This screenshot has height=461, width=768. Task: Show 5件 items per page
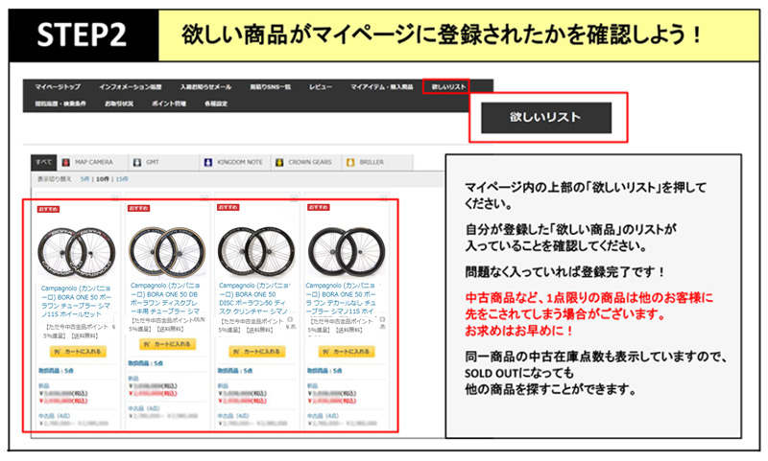pos(84,179)
